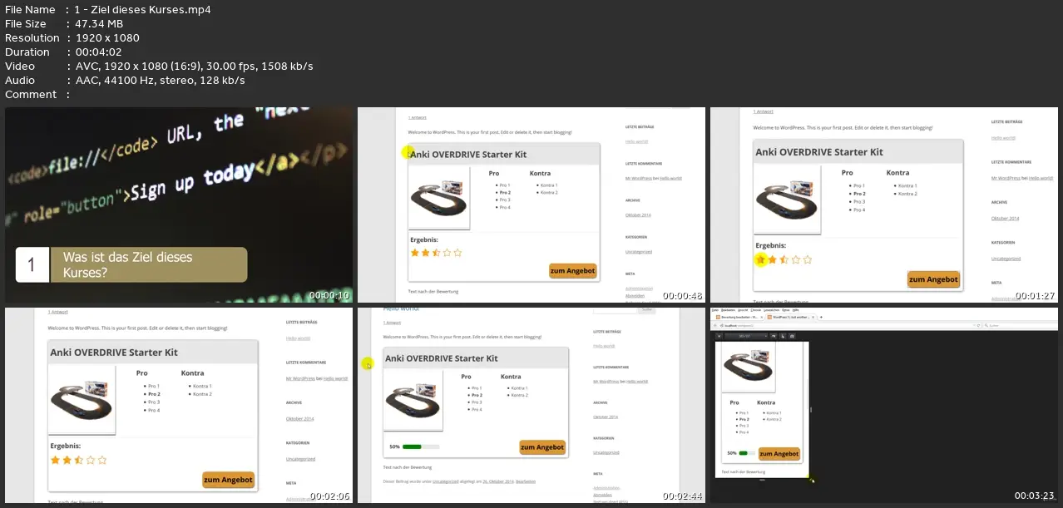Click first rating star in the 00:02:06 frame
1063x508 pixels.
click(56, 459)
